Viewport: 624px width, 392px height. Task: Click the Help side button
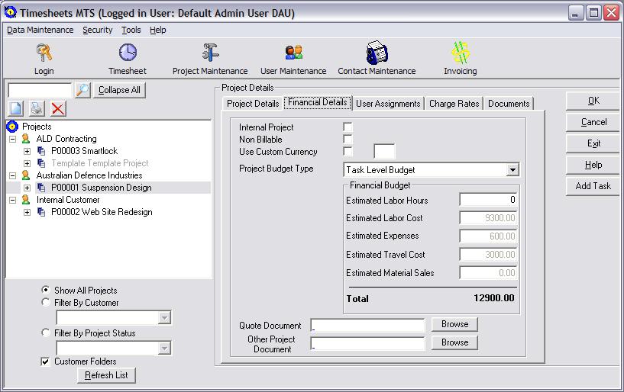[593, 165]
